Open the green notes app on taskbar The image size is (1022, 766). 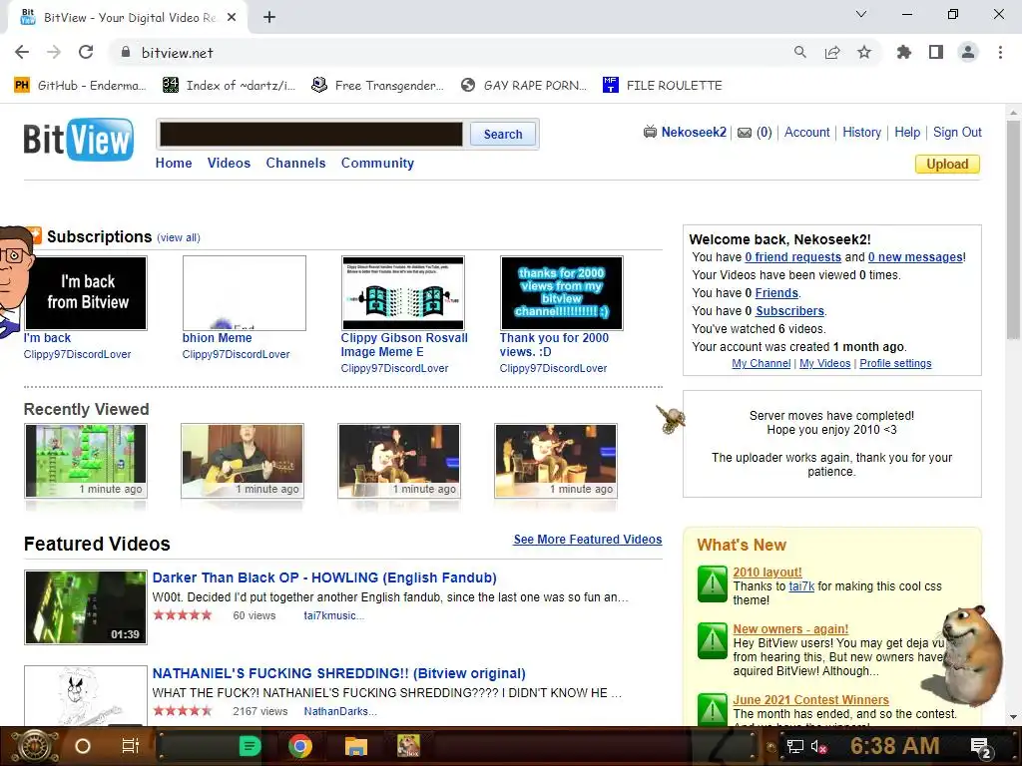[250, 746]
